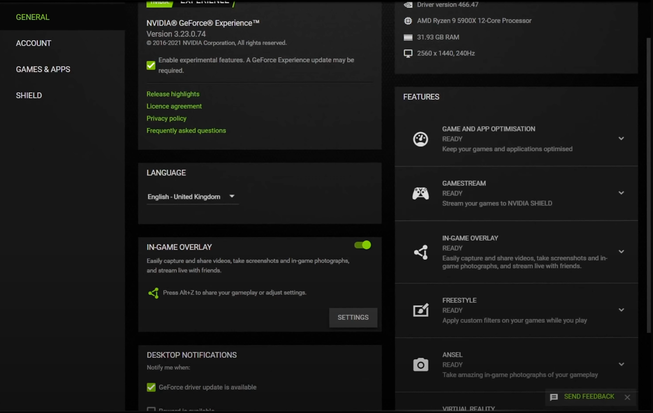Expand the Game and App Optimisation feature
The height and width of the screenshot is (413, 653).
[x=621, y=138]
